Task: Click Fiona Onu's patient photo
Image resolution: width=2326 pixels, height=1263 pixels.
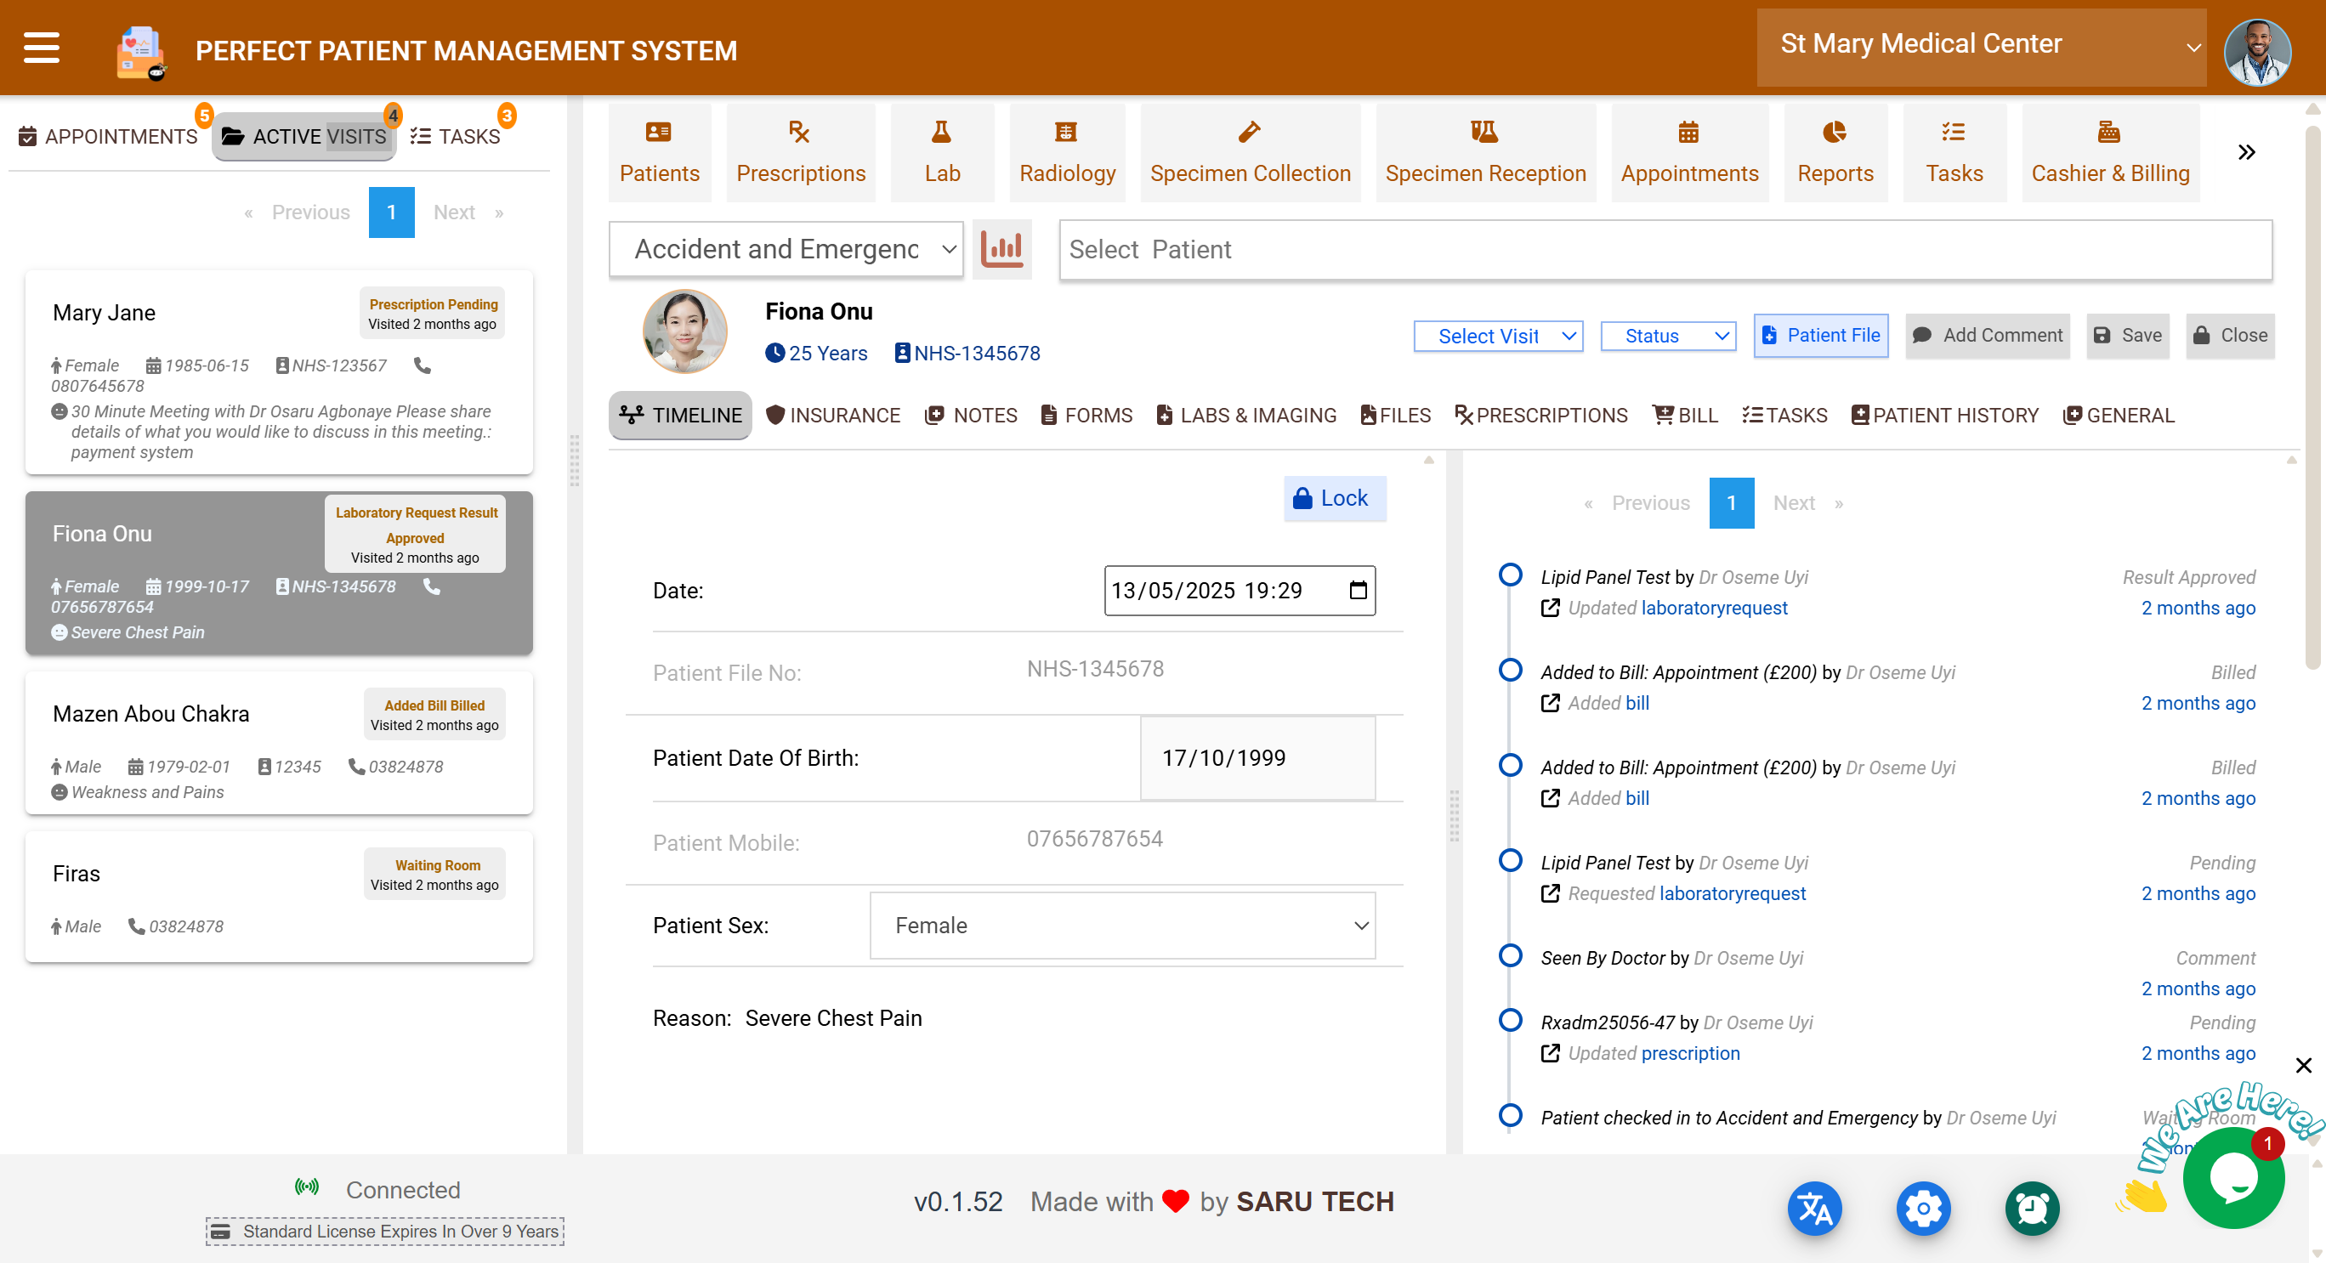Action: pyautogui.click(x=684, y=331)
